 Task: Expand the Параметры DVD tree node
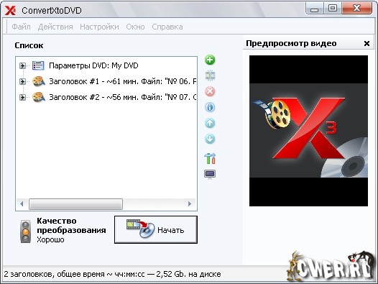(22, 65)
